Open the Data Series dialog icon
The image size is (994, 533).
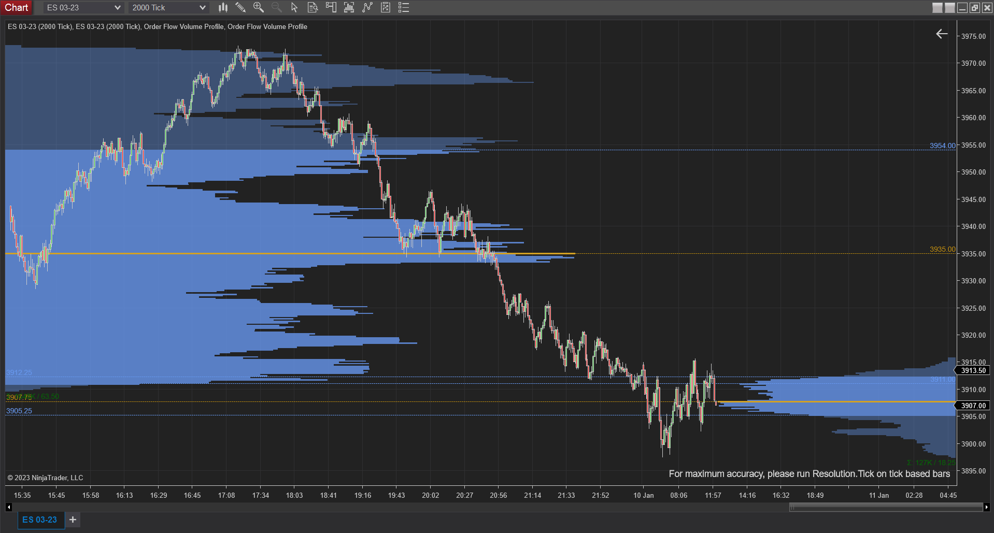pos(349,7)
